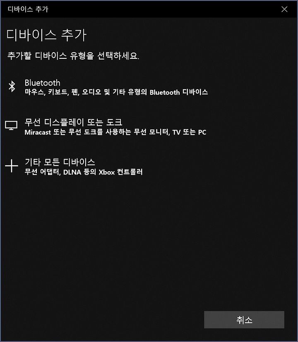This screenshot has height=342, width=298.
Task: Click the Bluetooth 디바이스 words in description
Action: pyautogui.click(x=178, y=92)
